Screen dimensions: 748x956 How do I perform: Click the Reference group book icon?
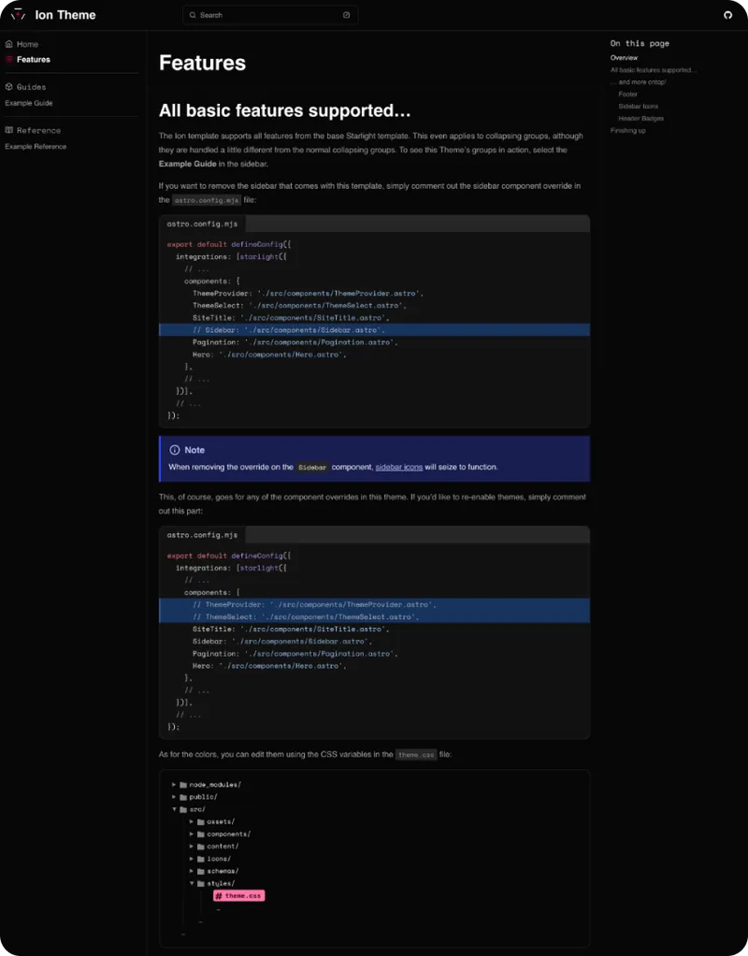click(x=9, y=130)
